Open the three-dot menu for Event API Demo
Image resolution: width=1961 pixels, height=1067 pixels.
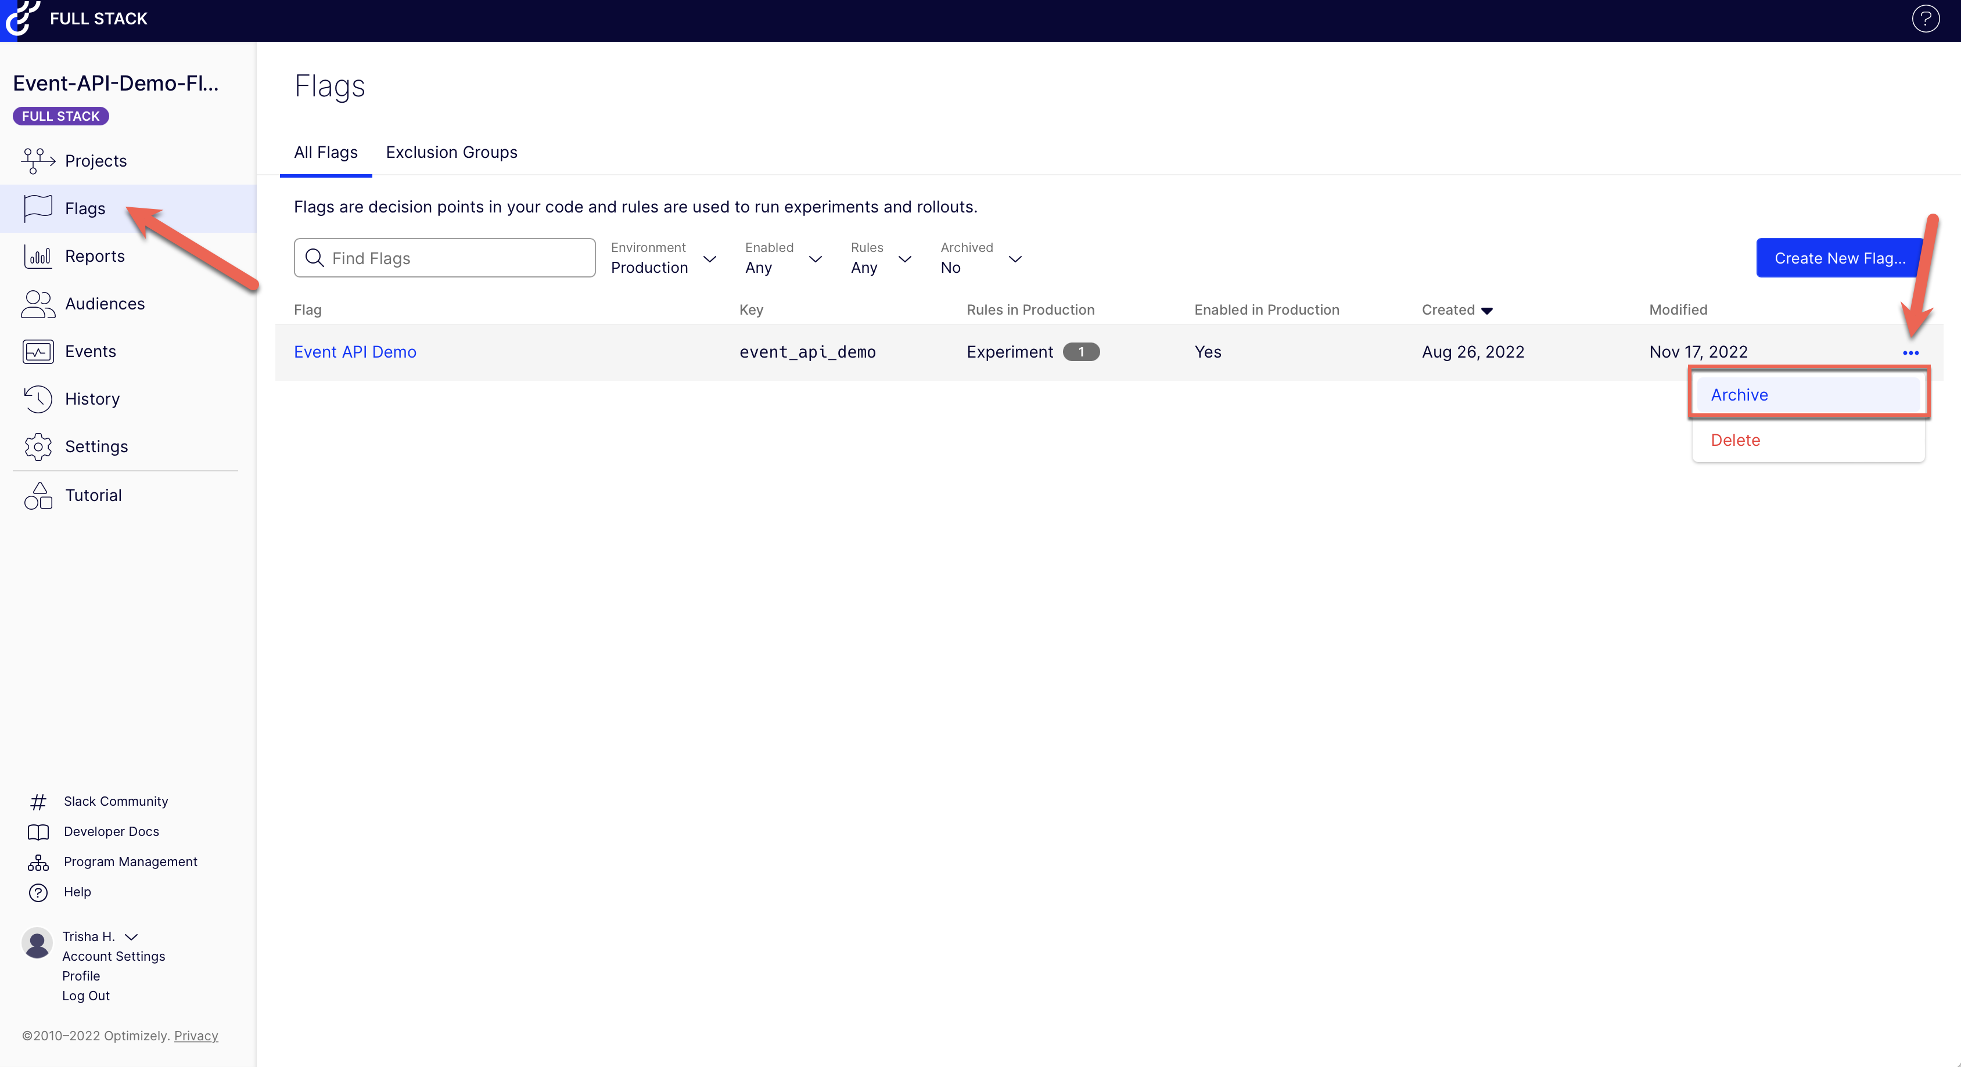coord(1910,352)
